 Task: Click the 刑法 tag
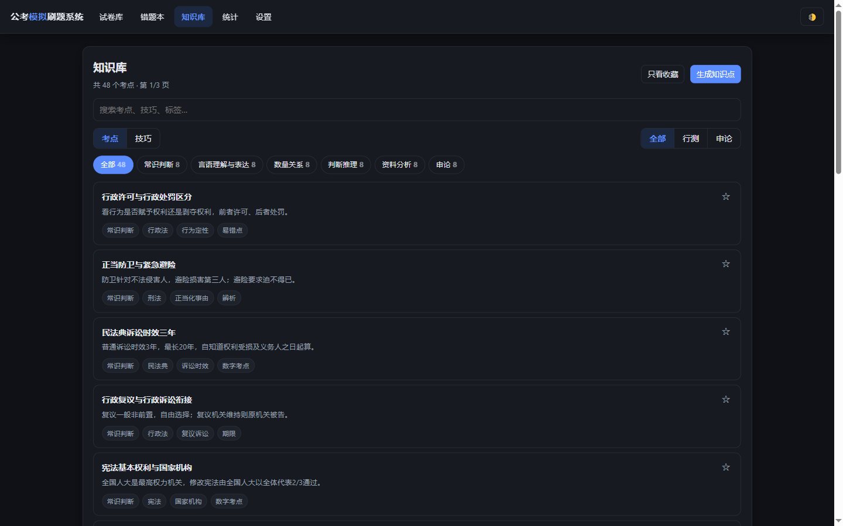(155, 298)
